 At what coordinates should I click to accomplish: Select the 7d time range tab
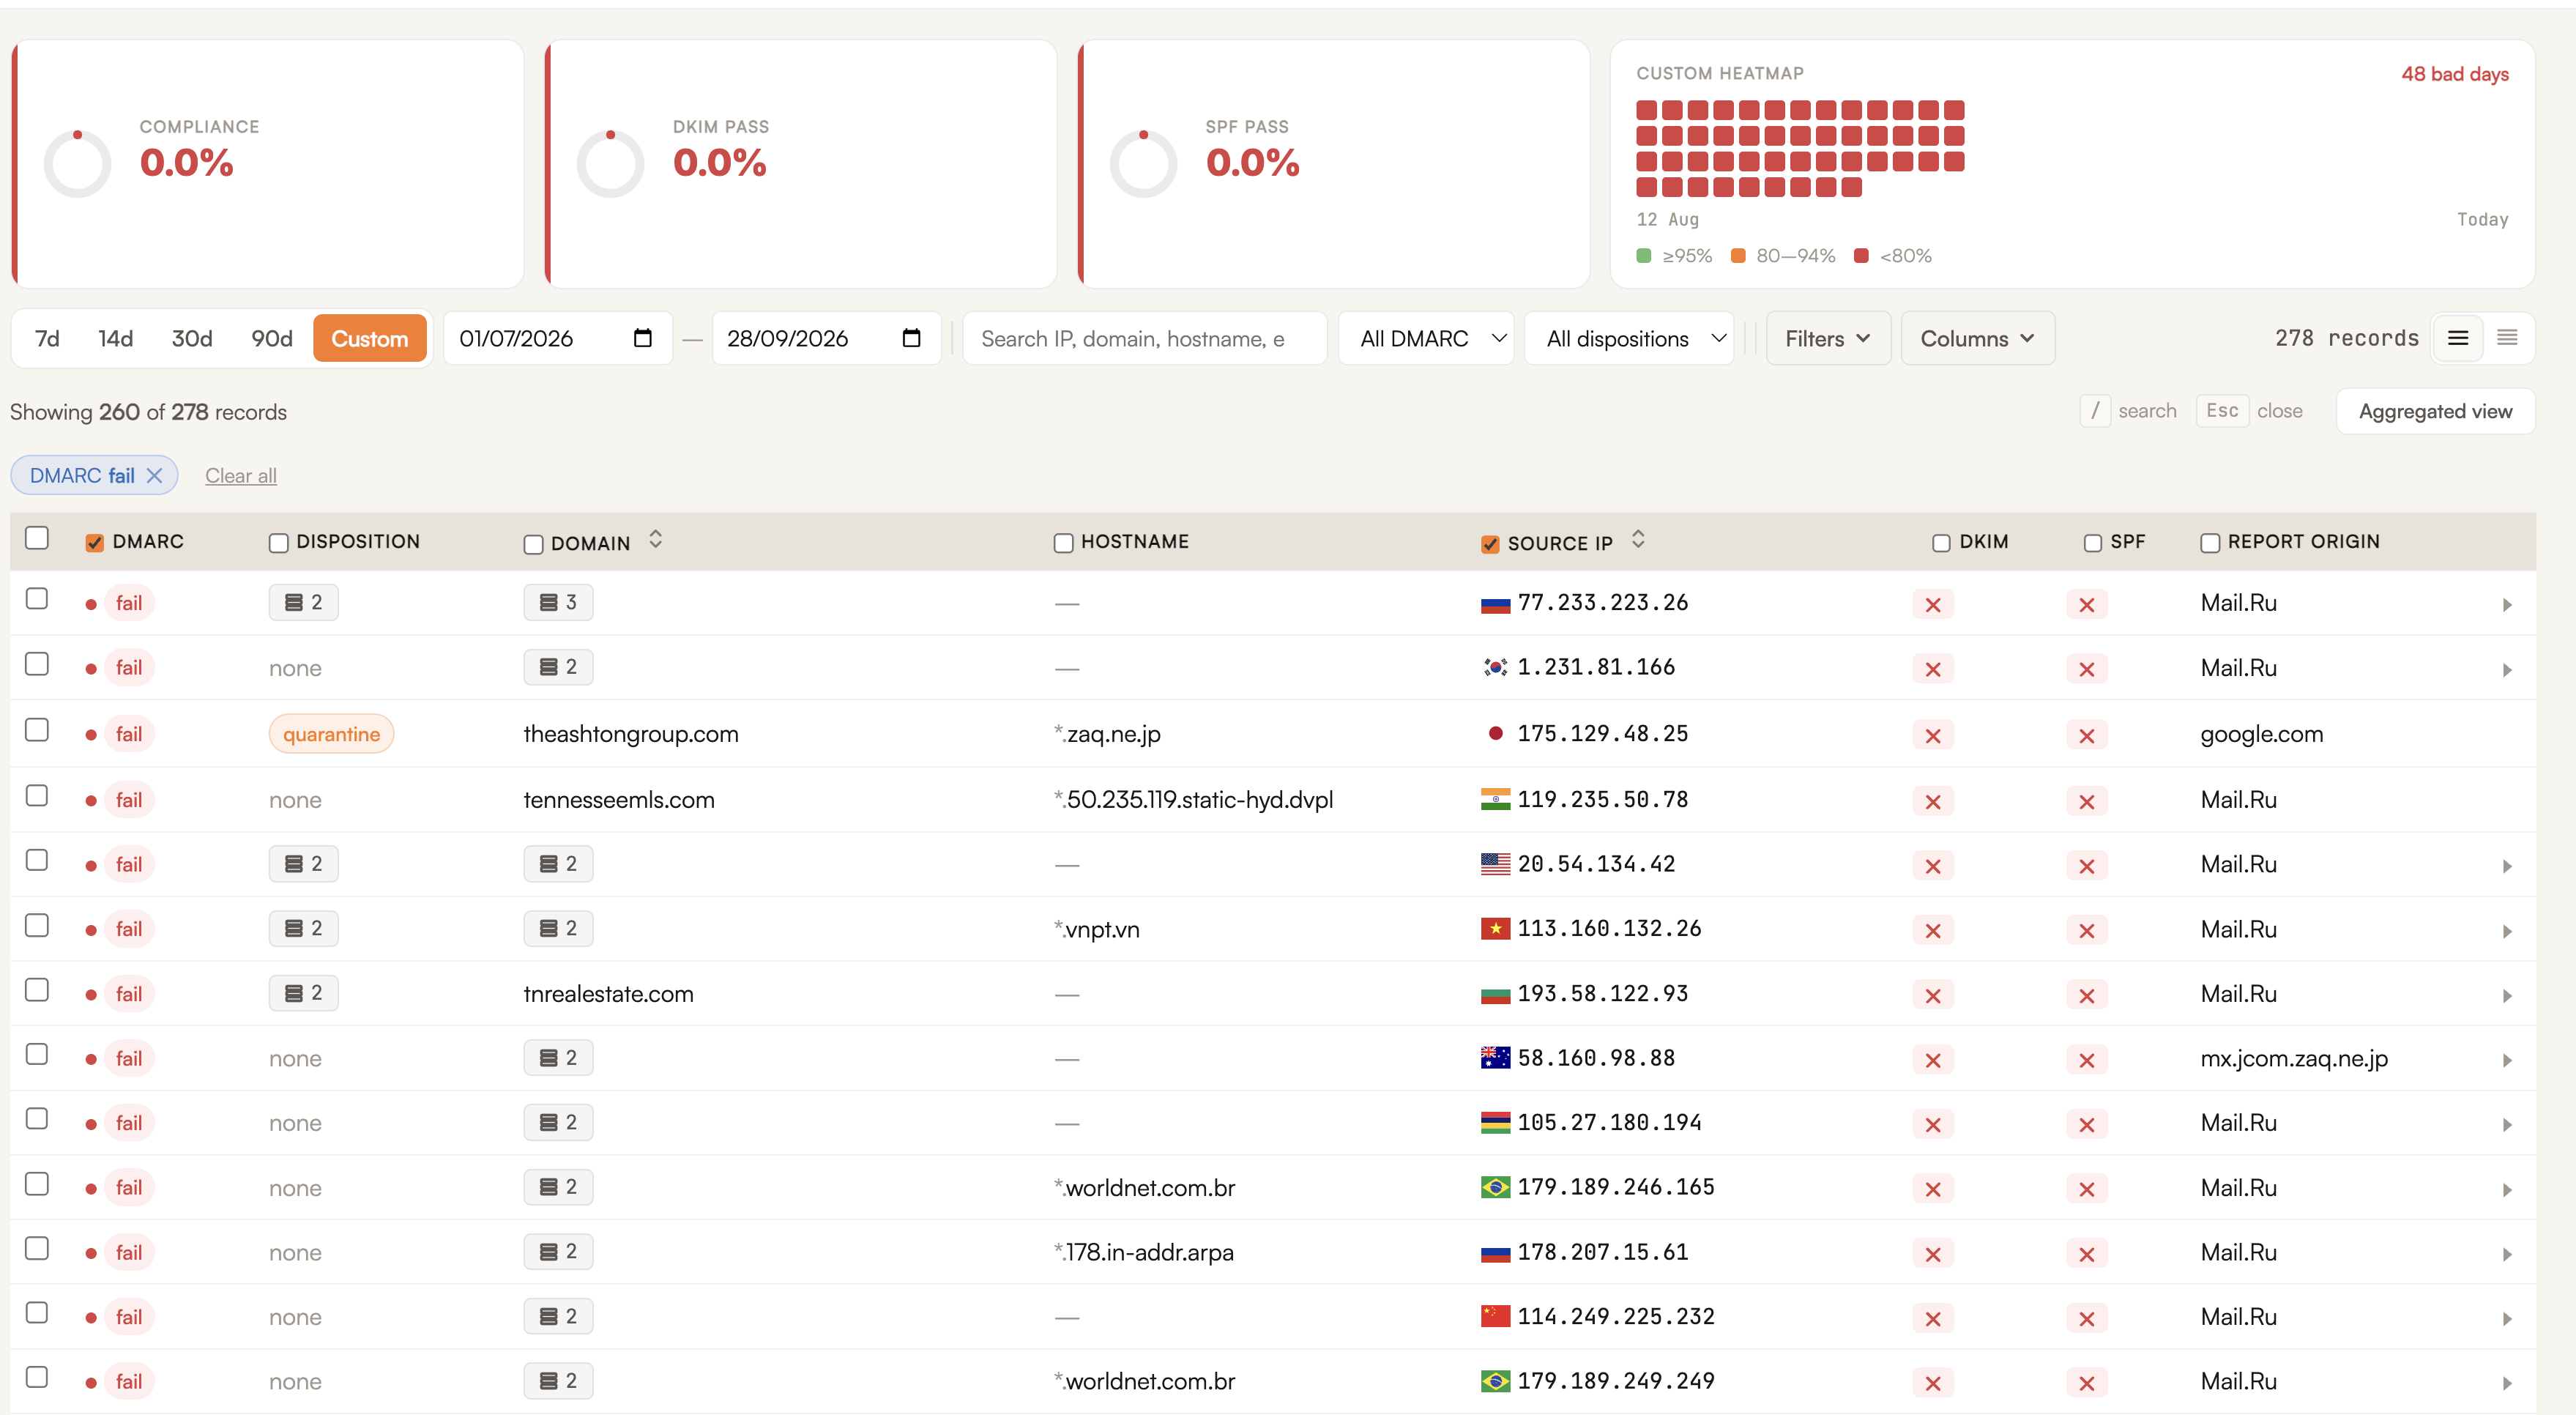[47, 338]
